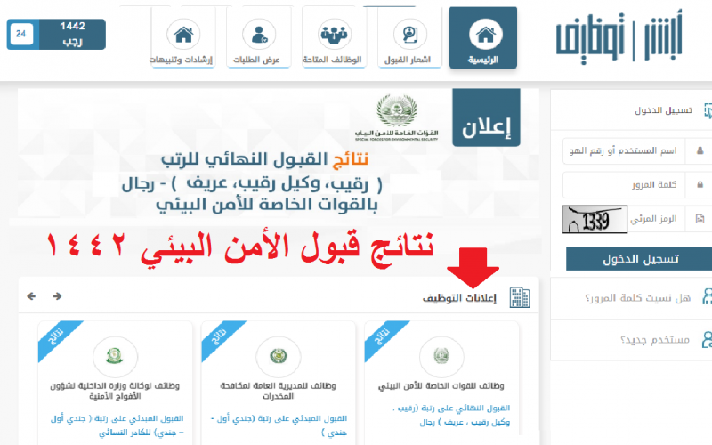This screenshot has width=712, height=445.
Task: Click the captcha image showing 1339
Action: click(595, 219)
